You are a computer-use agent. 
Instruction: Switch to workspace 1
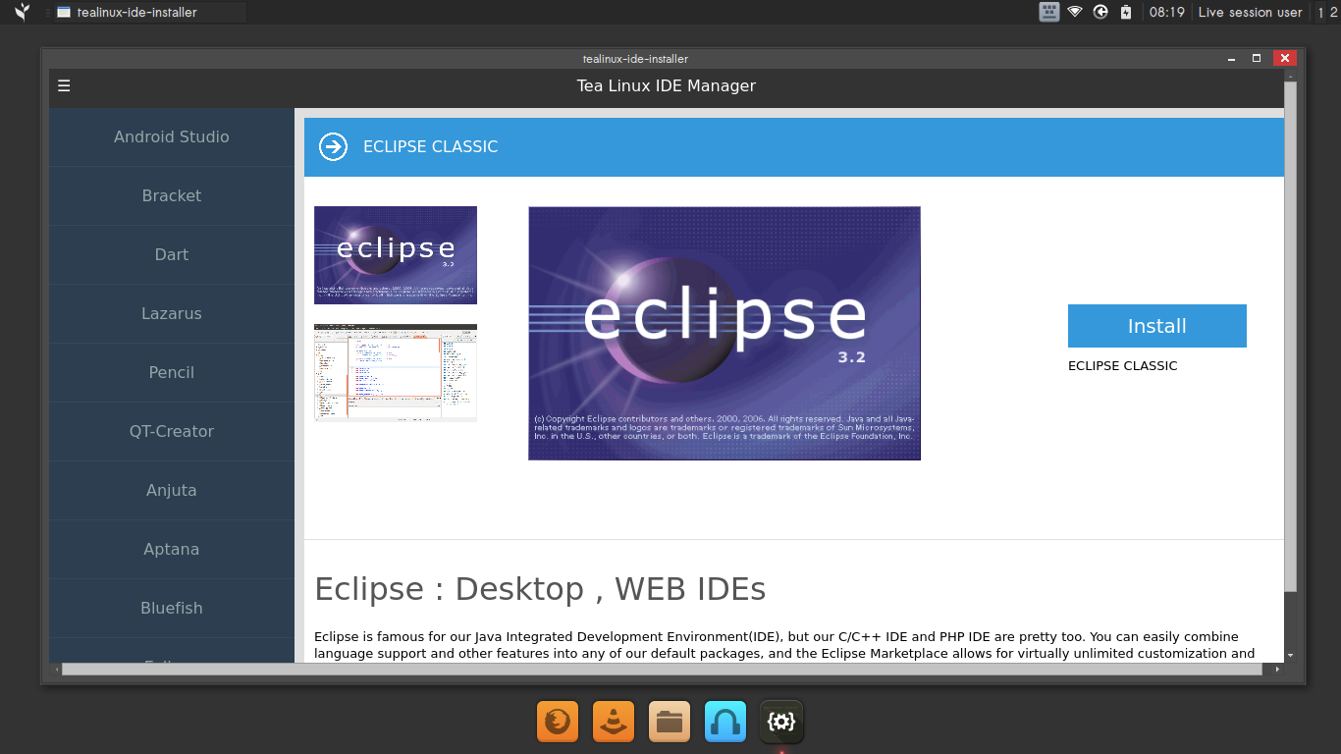1321,12
